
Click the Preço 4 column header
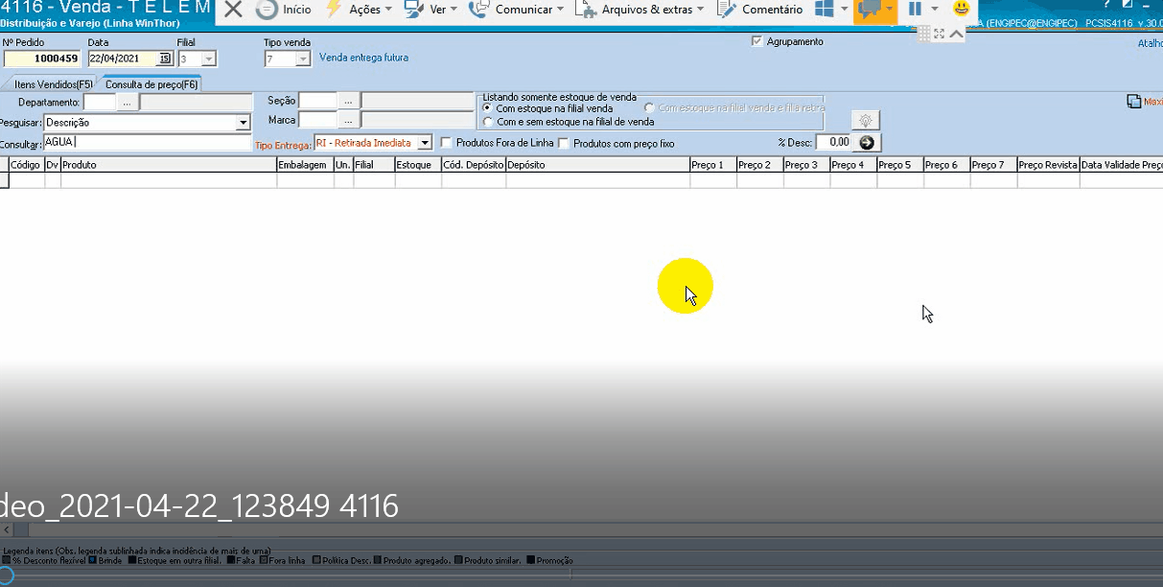coord(852,165)
